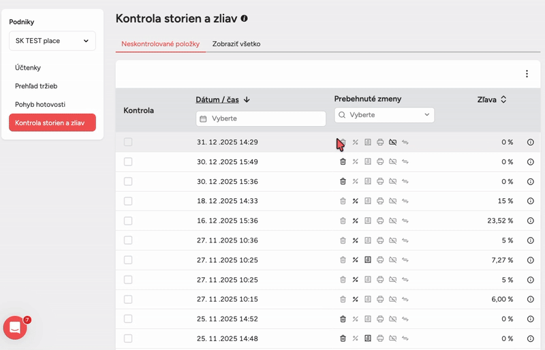Image resolution: width=545 pixels, height=350 pixels.
Task: Click percent discount icon in 18.12.2025 14:33 row
Action: pyautogui.click(x=355, y=202)
